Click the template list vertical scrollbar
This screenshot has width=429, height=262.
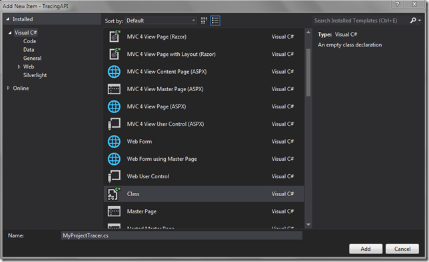click(308, 72)
